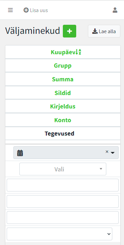Click the download icon in Lae alla
Image resolution: width=124 pixels, height=245 pixels.
click(95, 31)
